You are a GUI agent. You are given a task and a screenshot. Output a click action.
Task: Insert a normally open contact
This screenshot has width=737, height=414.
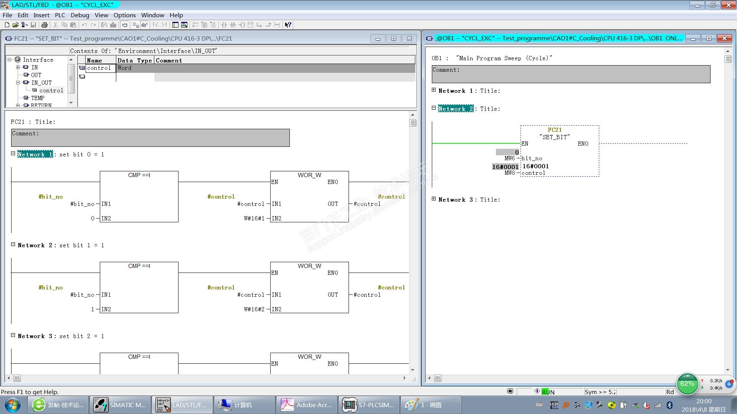pyautogui.click(x=224, y=25)
